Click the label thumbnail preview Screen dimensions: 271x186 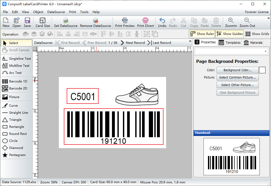232,157
